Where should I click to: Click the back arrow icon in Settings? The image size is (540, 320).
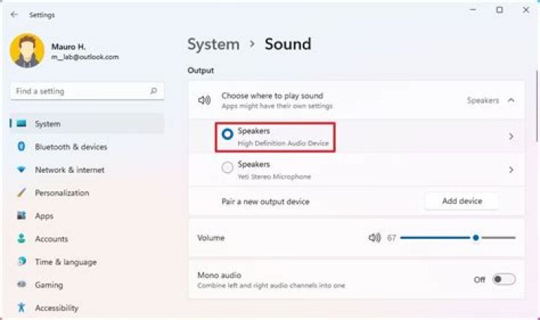point(14,14)
